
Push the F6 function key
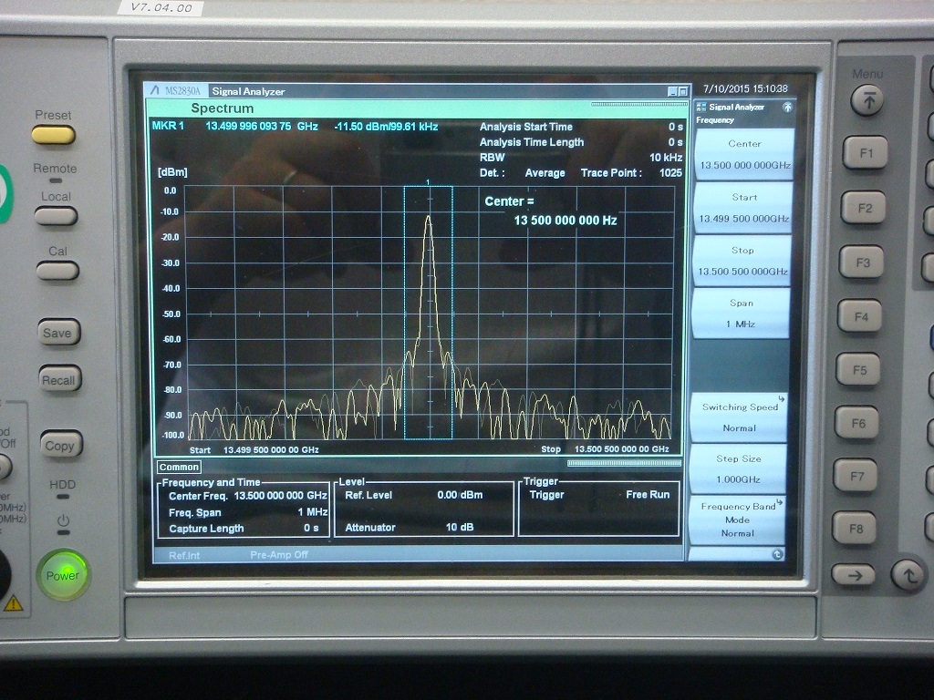[x=857, y=423]
